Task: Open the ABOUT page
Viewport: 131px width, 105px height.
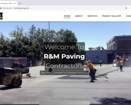Action: [x=79, y=16]
